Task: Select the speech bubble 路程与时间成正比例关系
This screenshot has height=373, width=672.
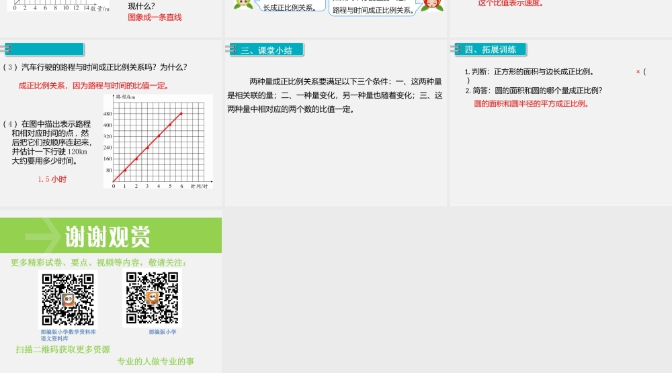Action: tap(373, 10)
